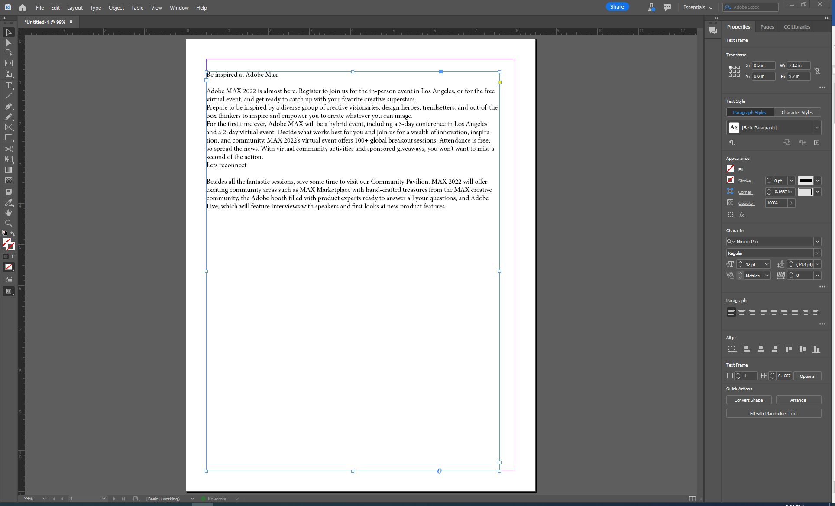Choose the Eyedropper tool

(x=9, y=202)
